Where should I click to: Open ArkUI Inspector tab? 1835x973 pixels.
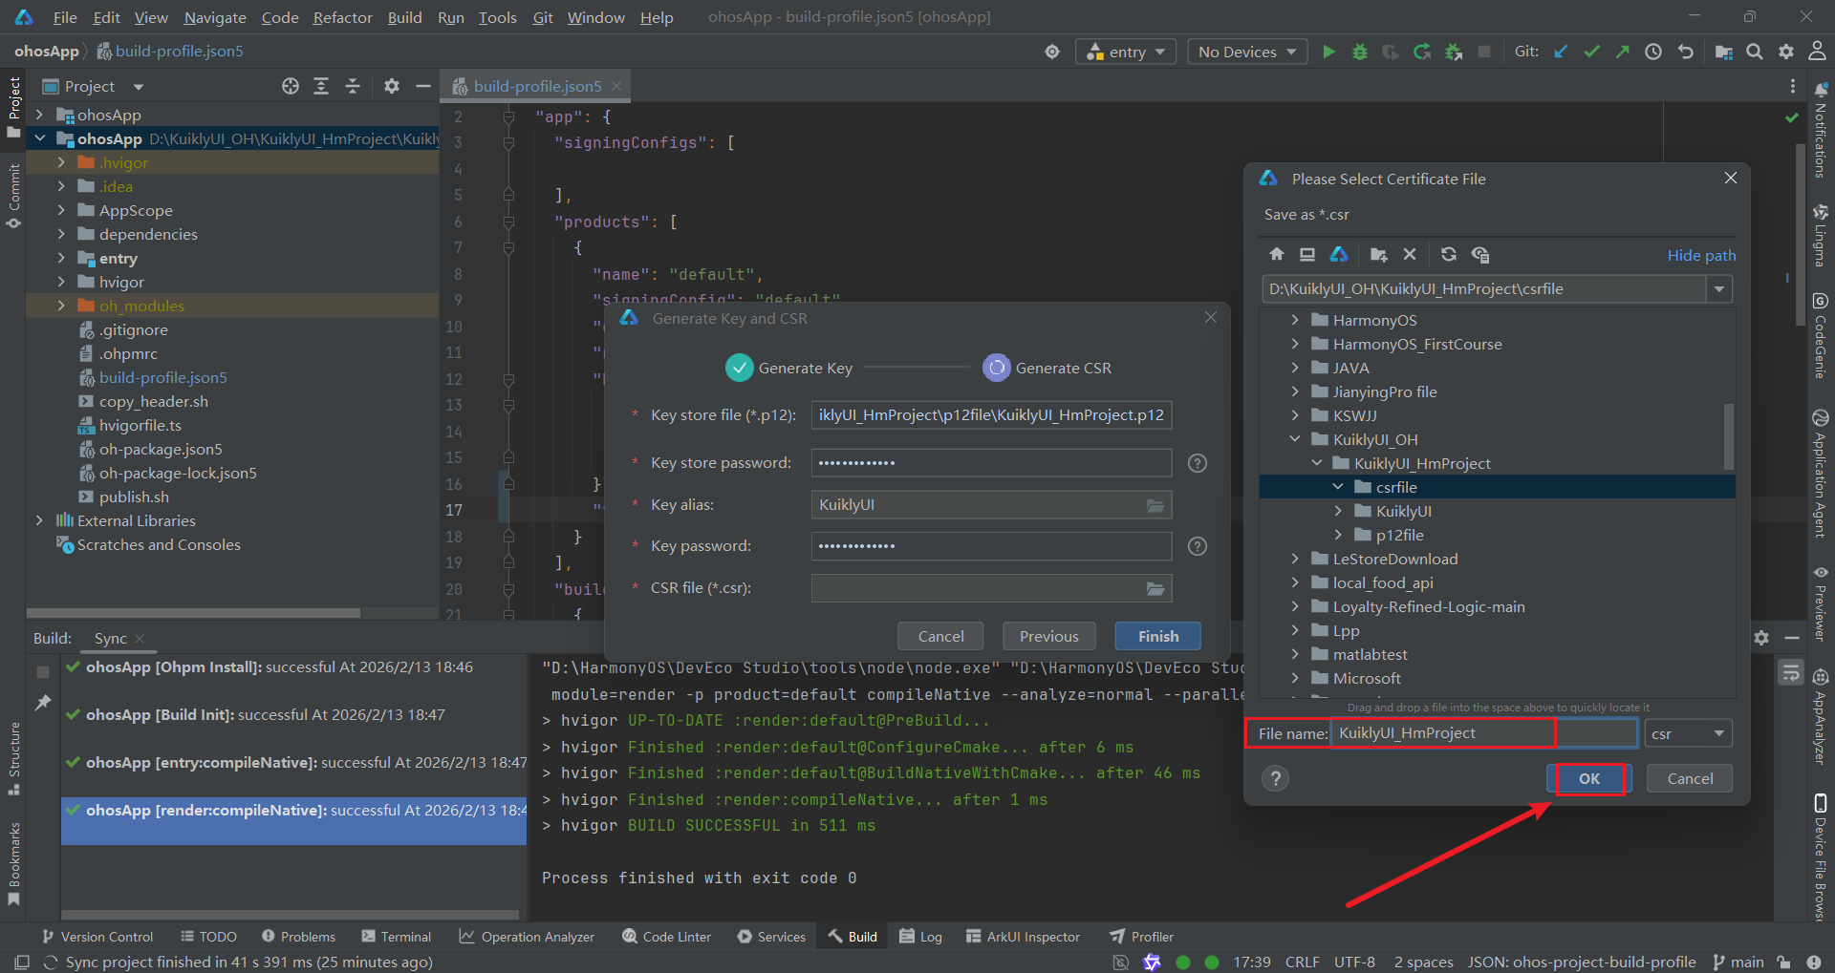coord(1023,937)
